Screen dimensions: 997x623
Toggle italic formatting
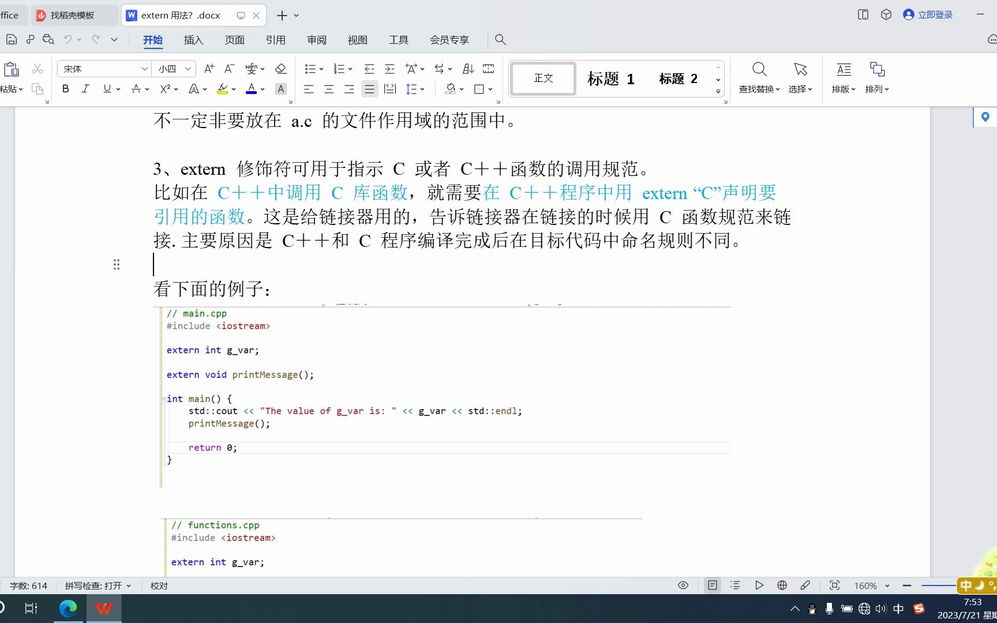(x=85, y=89)
